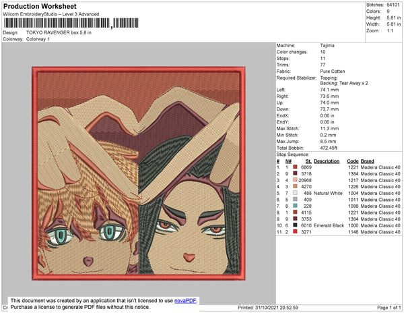Click the Left value '74.1 mm'
The width and height of the screenshot is (404, 313).
329,90
